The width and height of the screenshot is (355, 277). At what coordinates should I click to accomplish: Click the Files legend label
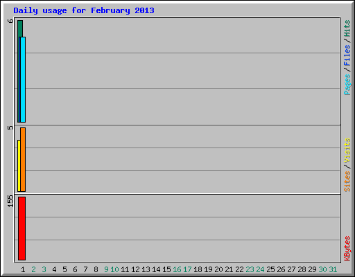click(347, 55)
